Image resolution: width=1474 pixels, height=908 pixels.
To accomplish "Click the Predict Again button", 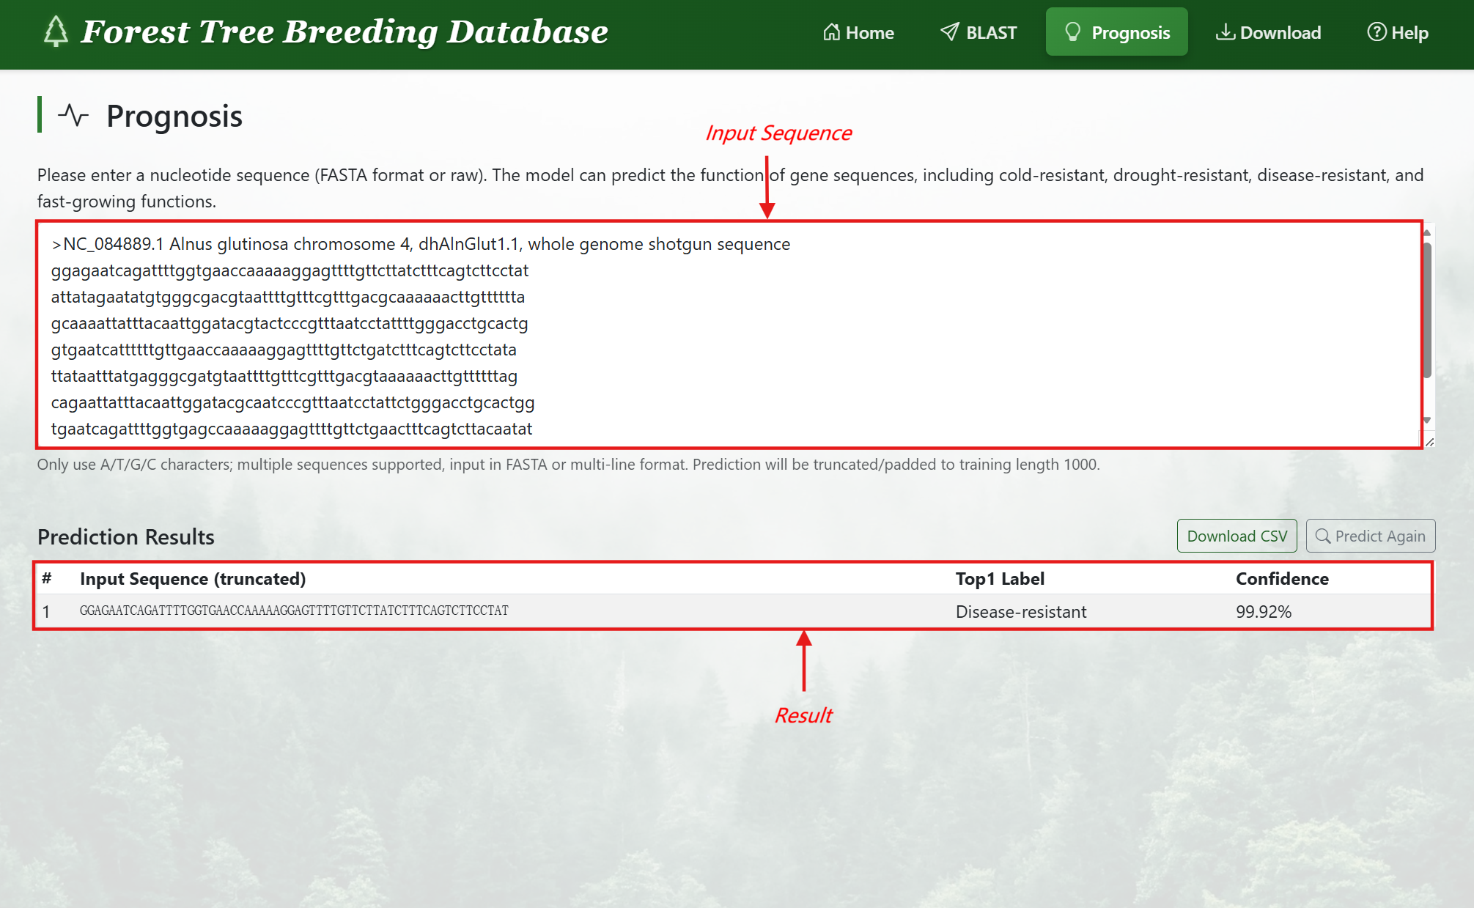I will [x=1371, y=536].
